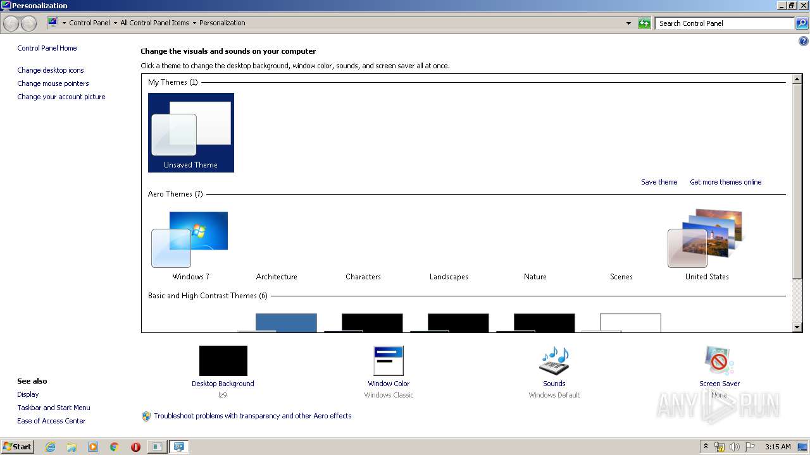Open Display under See also
Screen dimensions: 810x455
[x=28, y=394]
